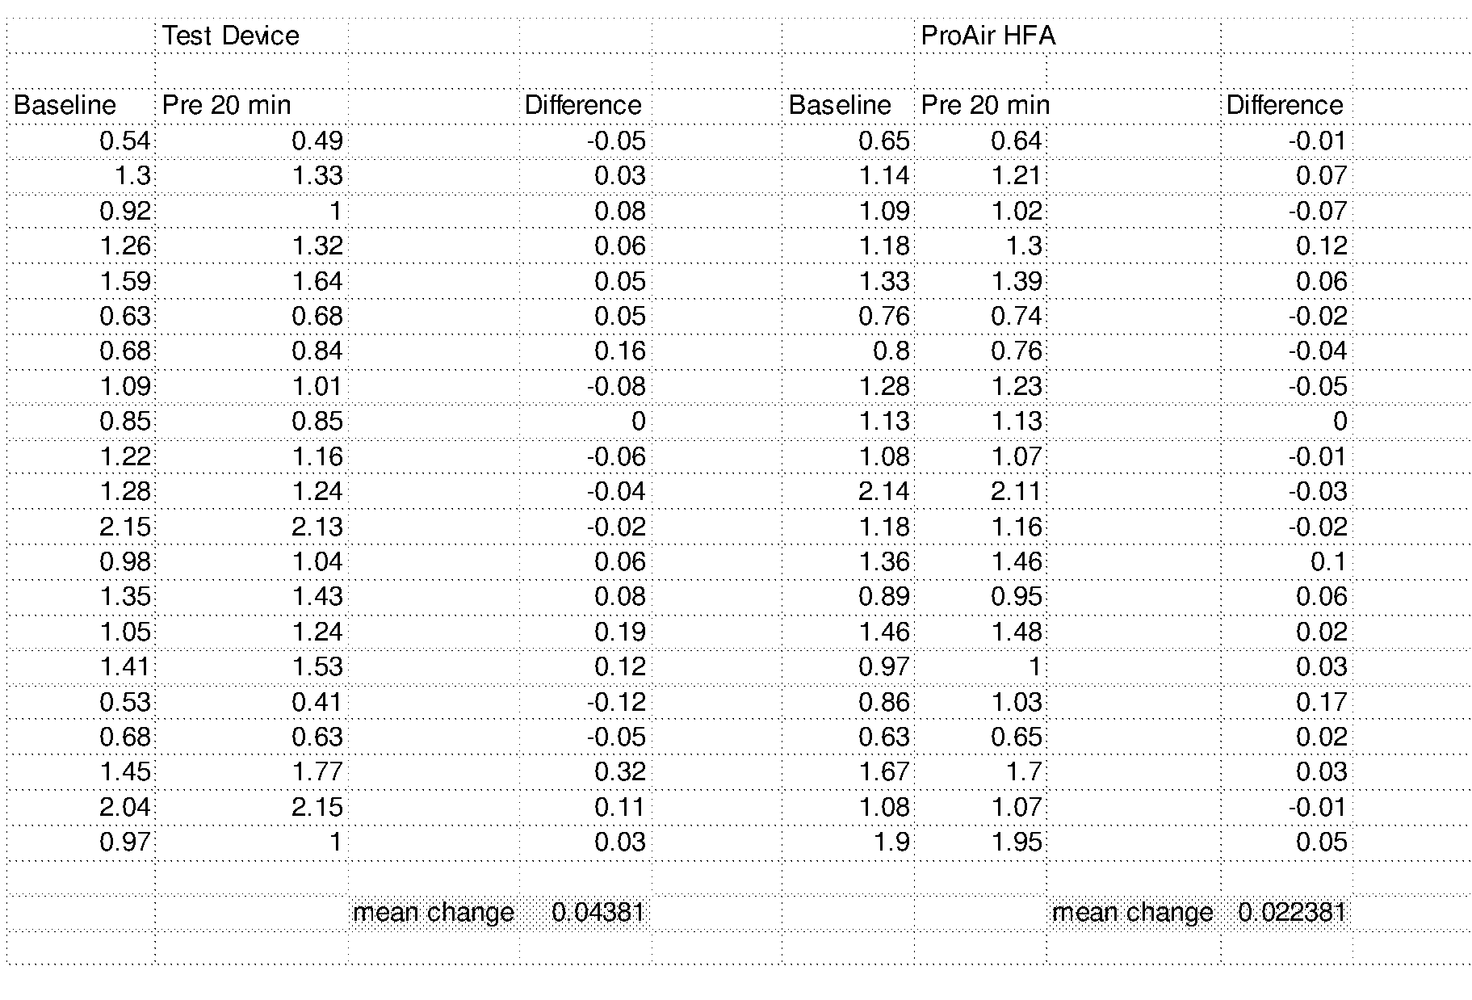Select the Pre 20 min cell 0.41
The image size is (1472, 1000).
pos(317,702)
